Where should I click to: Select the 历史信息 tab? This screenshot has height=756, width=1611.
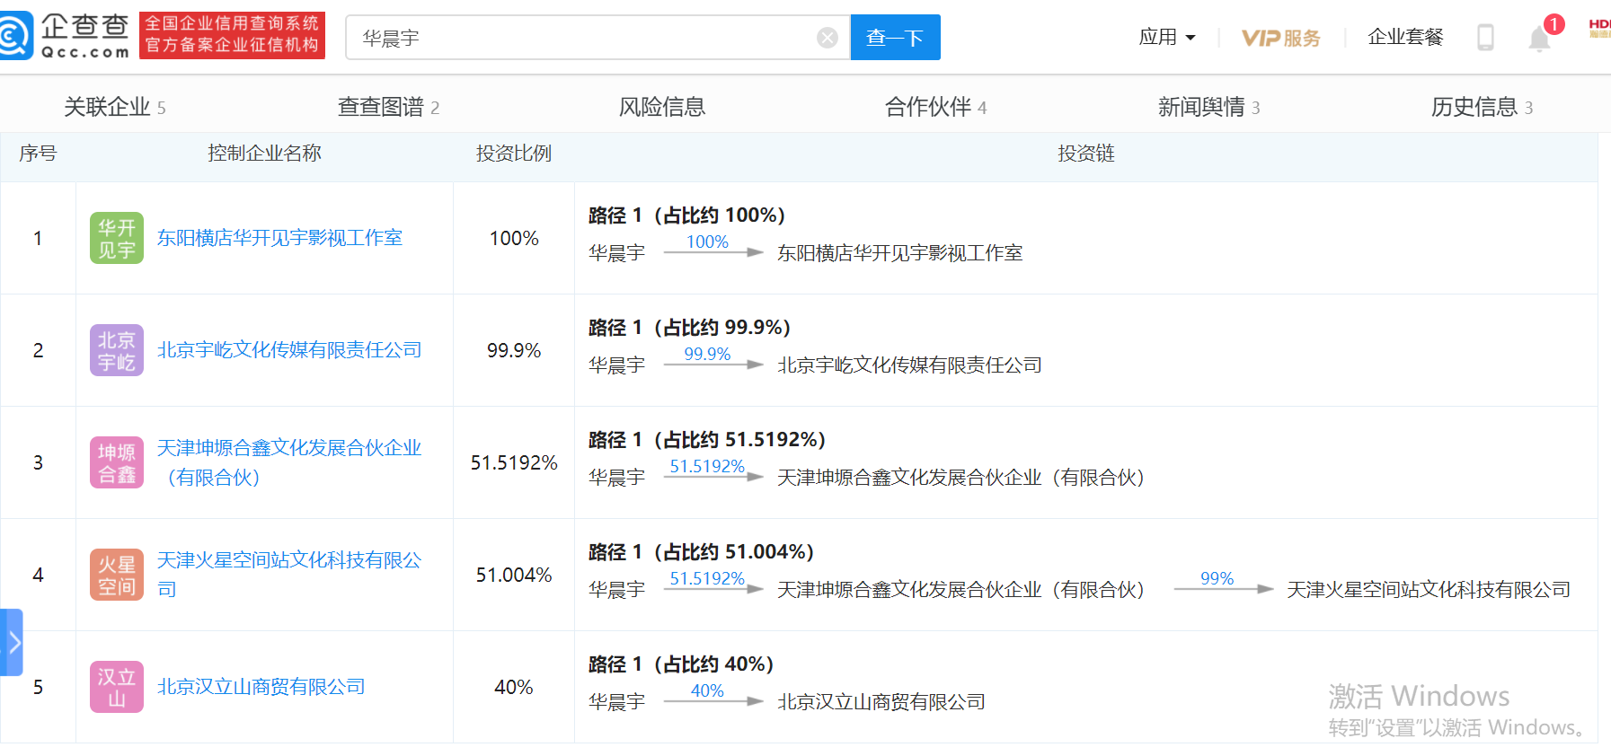(x=1481, y=107)
